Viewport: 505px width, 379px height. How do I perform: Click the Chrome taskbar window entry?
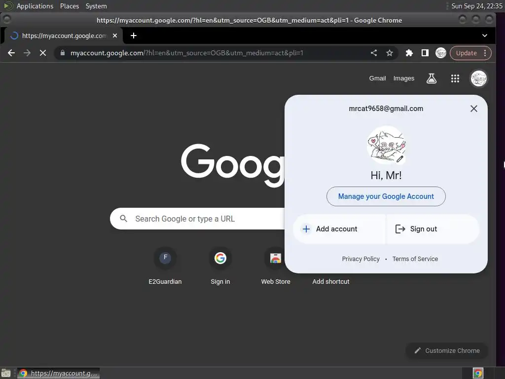(x=58, y=373)
